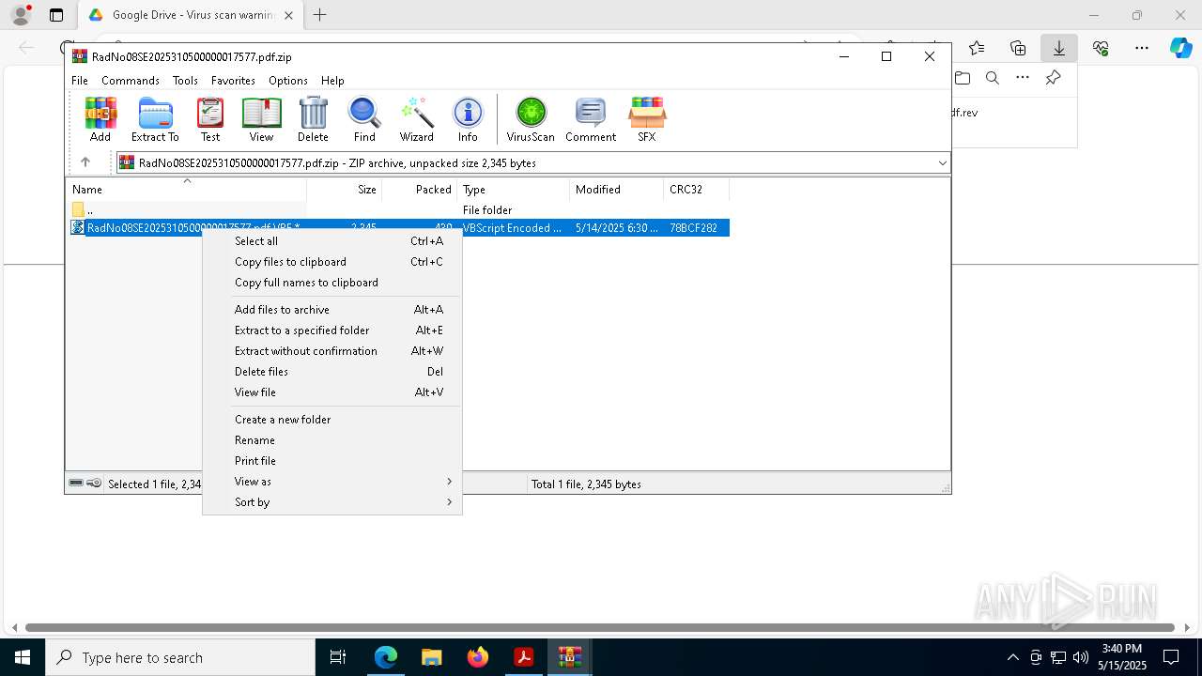Click the Info toolbar icon

tap(468, 119)
